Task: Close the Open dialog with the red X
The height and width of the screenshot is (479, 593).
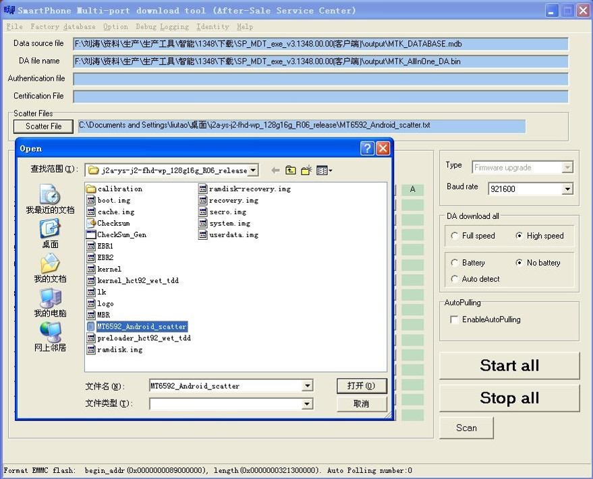Action: (x=383, y=148)
